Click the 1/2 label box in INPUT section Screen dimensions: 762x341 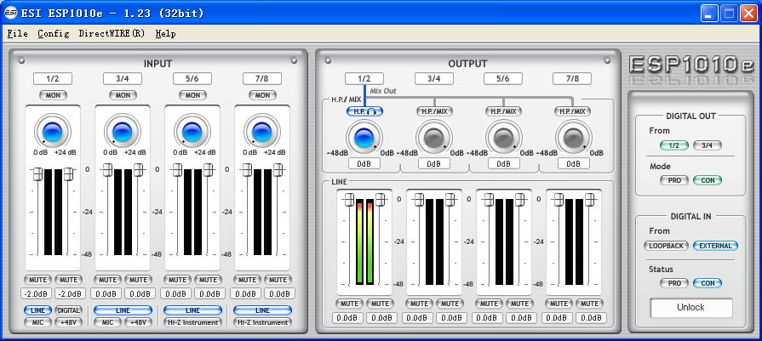(x=53, y=78)
